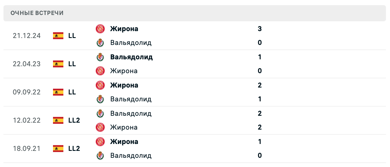390x167 pixels.
Task: Click the LL2 league label beside 12.02.22
Action: pyautogui.click(x=74, y=120)
